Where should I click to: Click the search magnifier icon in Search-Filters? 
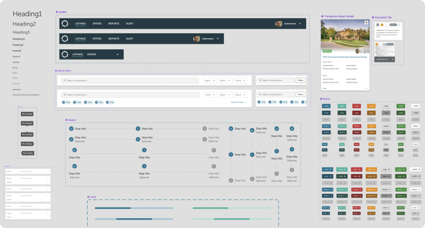tap(65, 80)
